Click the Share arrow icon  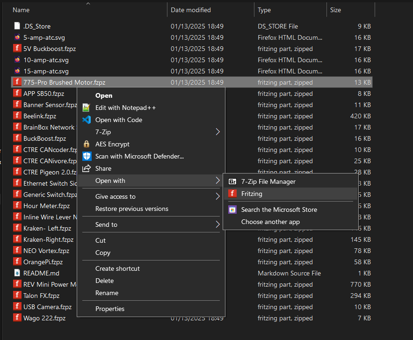point(87,168)
